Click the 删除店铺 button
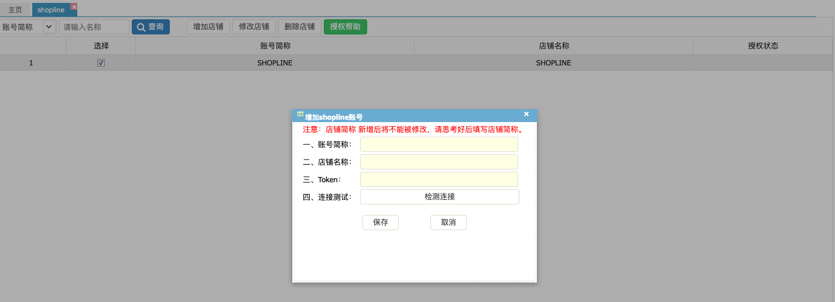Screen dimensions: 835x302 pyautogui.click(x=300, y=27)
